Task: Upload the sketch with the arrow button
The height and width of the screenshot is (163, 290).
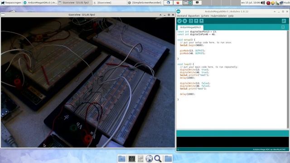Action: 185,21
